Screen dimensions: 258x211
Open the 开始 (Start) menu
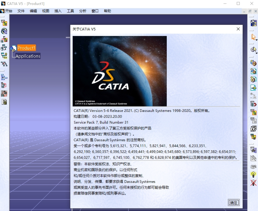pos(9,11)
